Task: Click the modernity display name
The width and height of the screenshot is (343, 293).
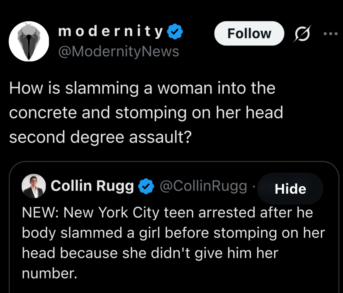Action: 110,32
